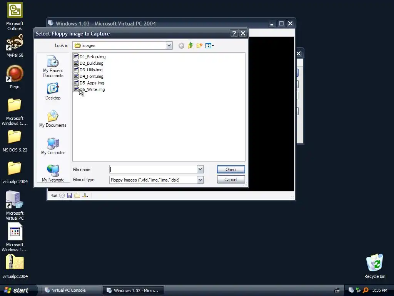Select the D5_Apps.img file
The image size is (394, 296).
(89, 83)
